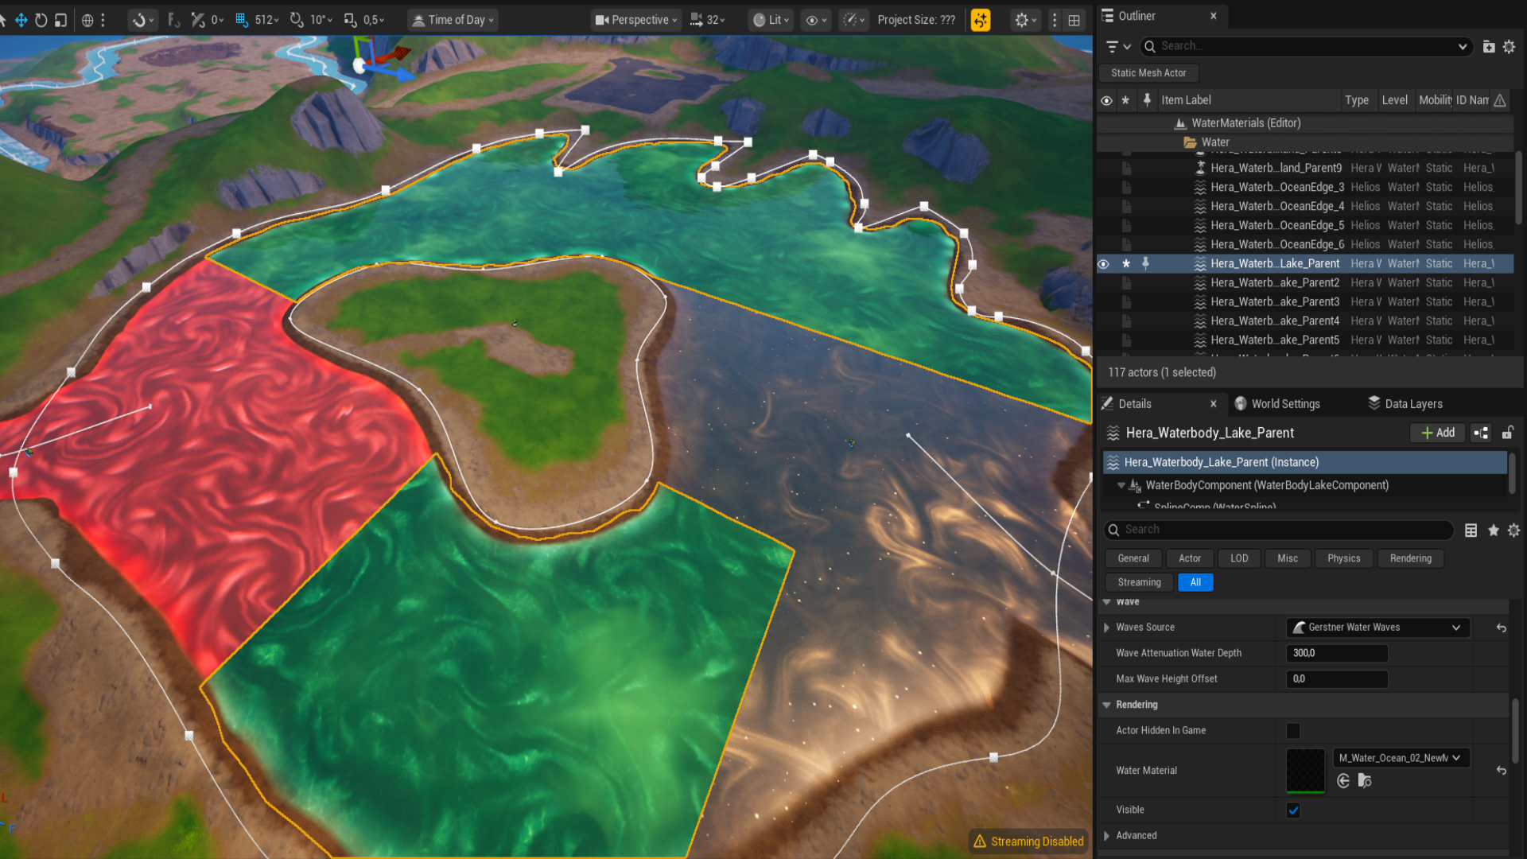Click the swap source control yellow icon

pyautogui.click(x=980, y=20)
